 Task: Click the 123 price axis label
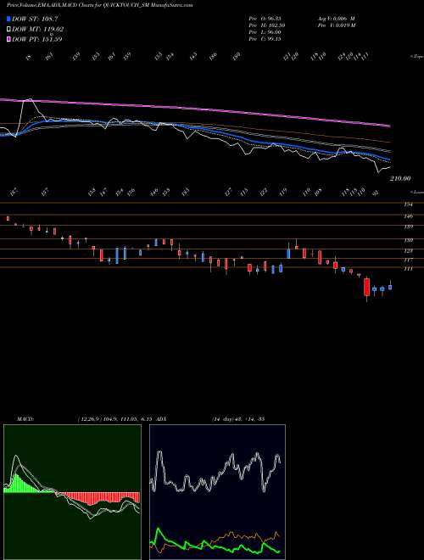coord(408,251)
